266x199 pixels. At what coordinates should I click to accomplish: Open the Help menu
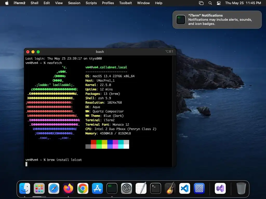[159, 3]
